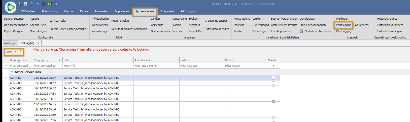Open notifications with the bell icon
The image size is (410, 122).
tap(56, 4)
